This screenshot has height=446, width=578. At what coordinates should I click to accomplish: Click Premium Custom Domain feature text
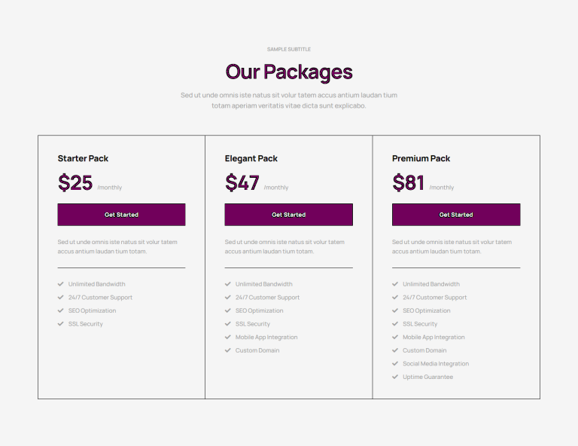click(x=424, y=350)
